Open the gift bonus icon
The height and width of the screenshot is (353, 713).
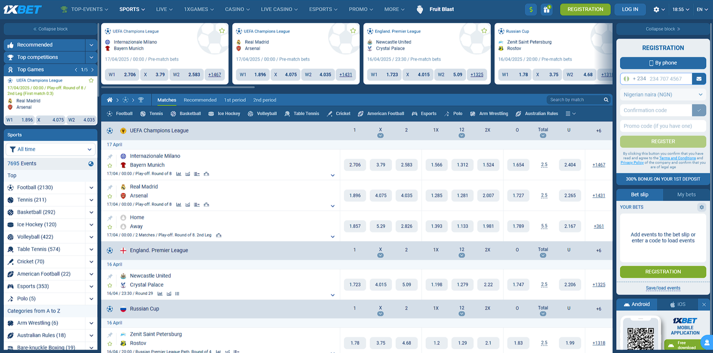(x=546, y=9)
